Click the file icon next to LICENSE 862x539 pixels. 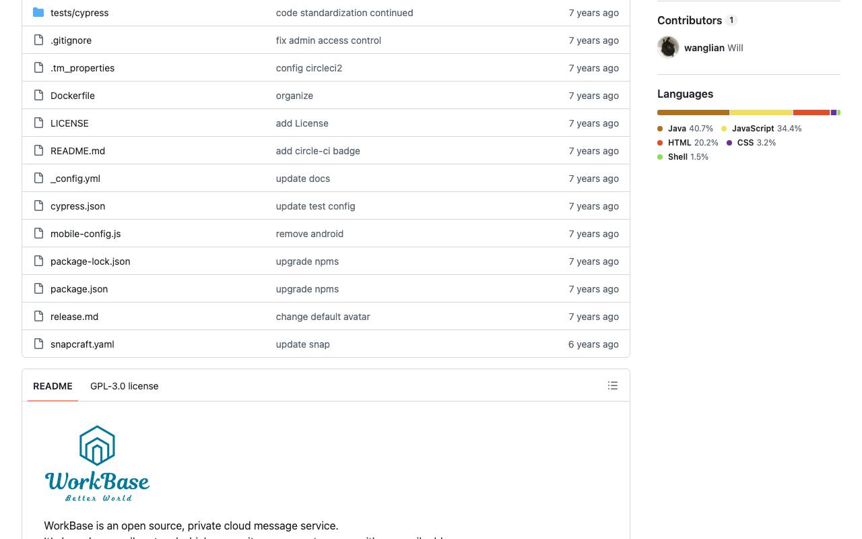(x=38, y=123)
